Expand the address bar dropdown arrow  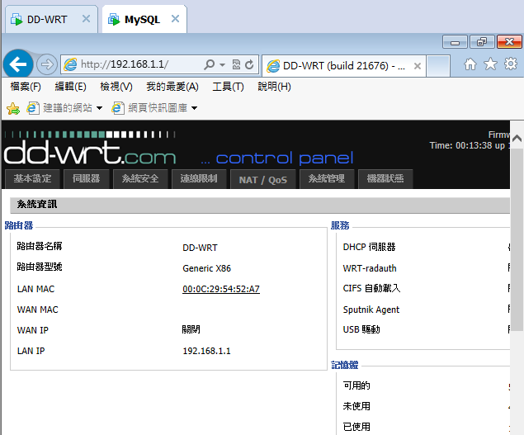pyautogui.click(x=222, y=64)
